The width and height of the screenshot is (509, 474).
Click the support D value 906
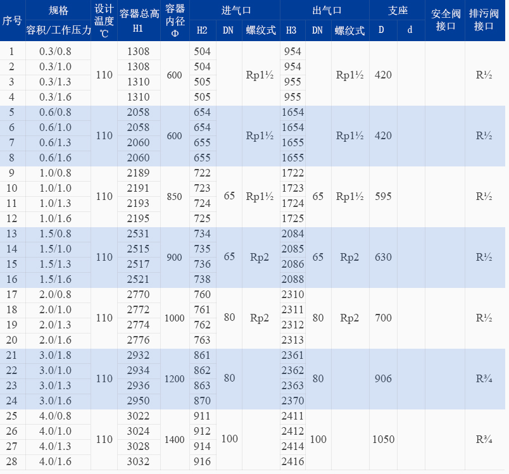click(384, 378)
